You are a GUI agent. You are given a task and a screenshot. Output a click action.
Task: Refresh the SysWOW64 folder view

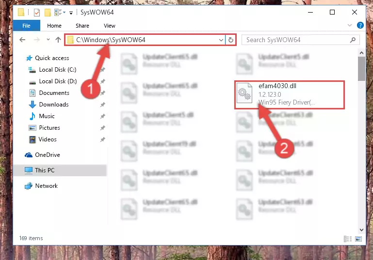pyautogui.click(x=230, y=40)
